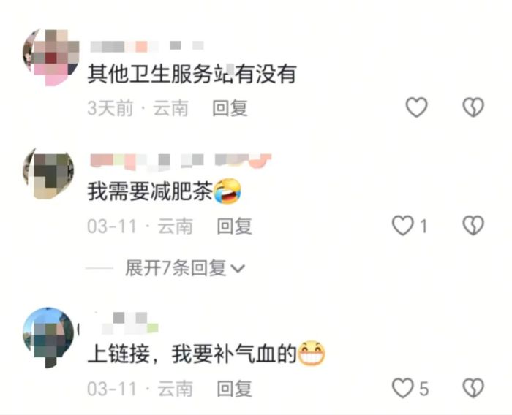
Task: Reply to the 我需要减肥茶 comment
Action: (235, 226)
